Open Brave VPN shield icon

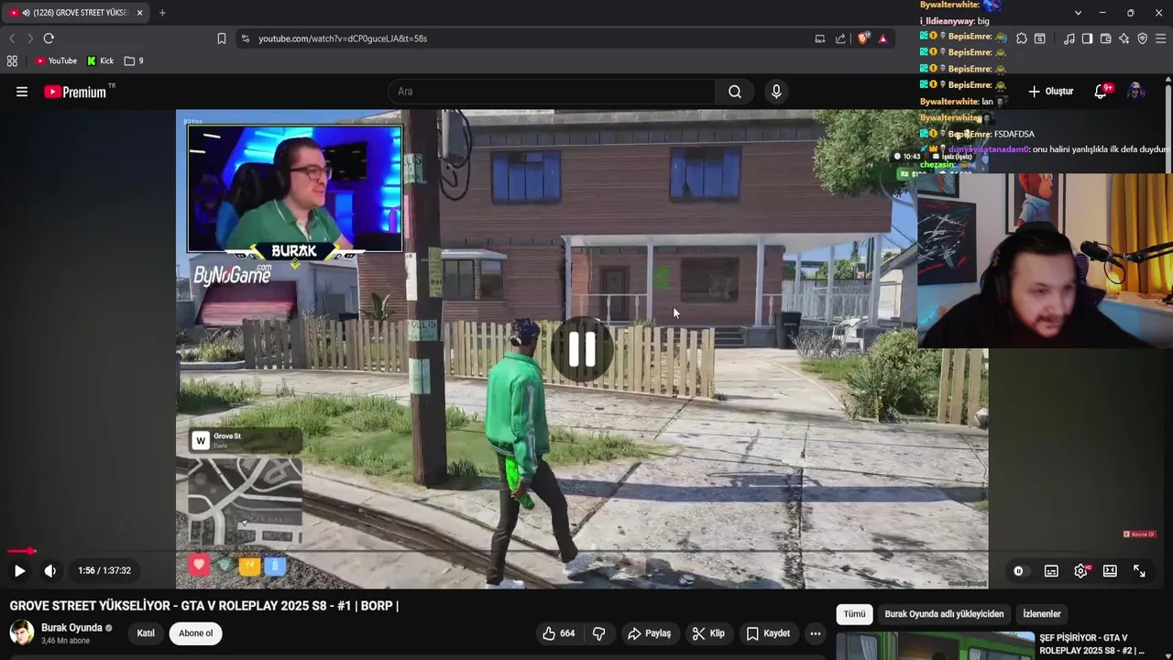pos(1142,38)
